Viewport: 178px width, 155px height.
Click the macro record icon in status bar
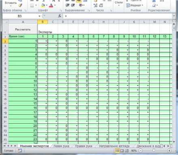coord(20,151)
